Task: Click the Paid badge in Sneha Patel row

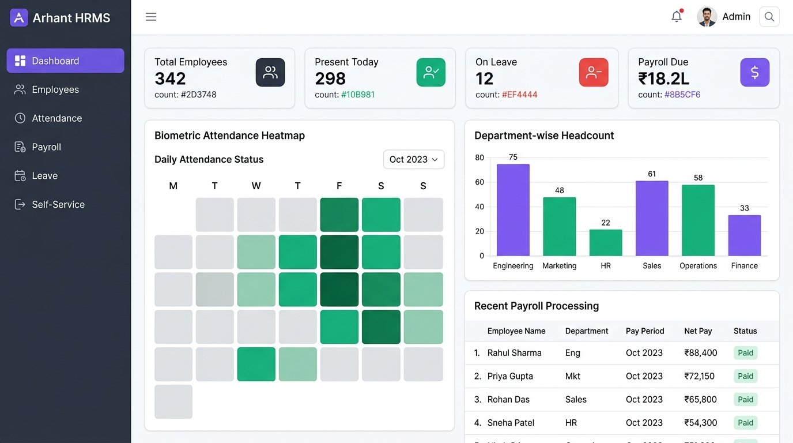Action: pyautogui.click(x=746, y=423)
